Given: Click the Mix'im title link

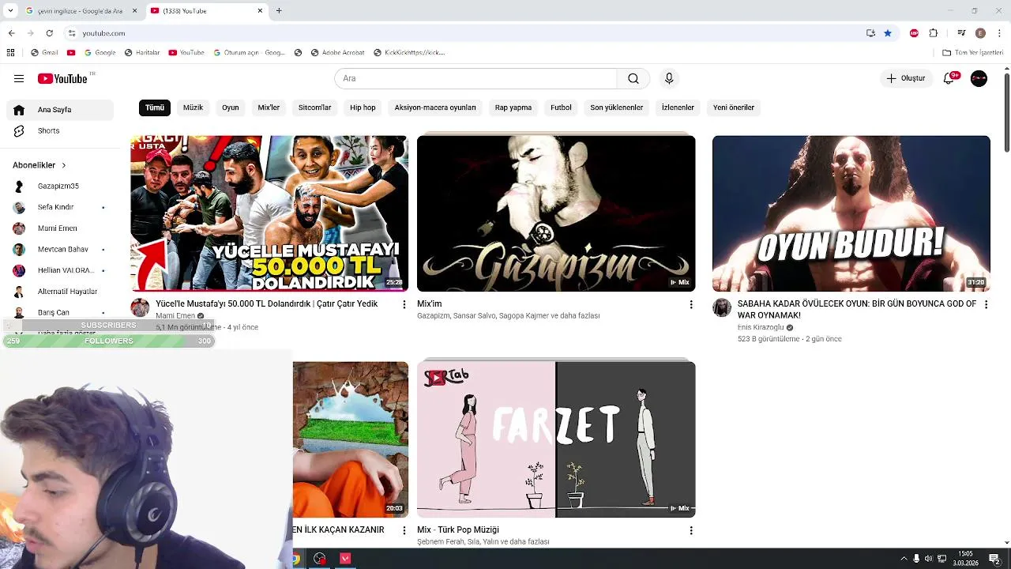Looking at the screenshot, I should click(429, 303).
